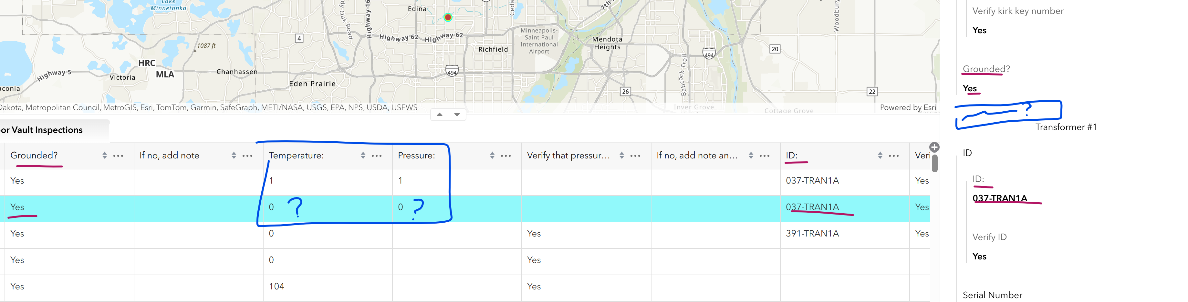Sort the Verify that pressure column

click(x=622, y=156)
